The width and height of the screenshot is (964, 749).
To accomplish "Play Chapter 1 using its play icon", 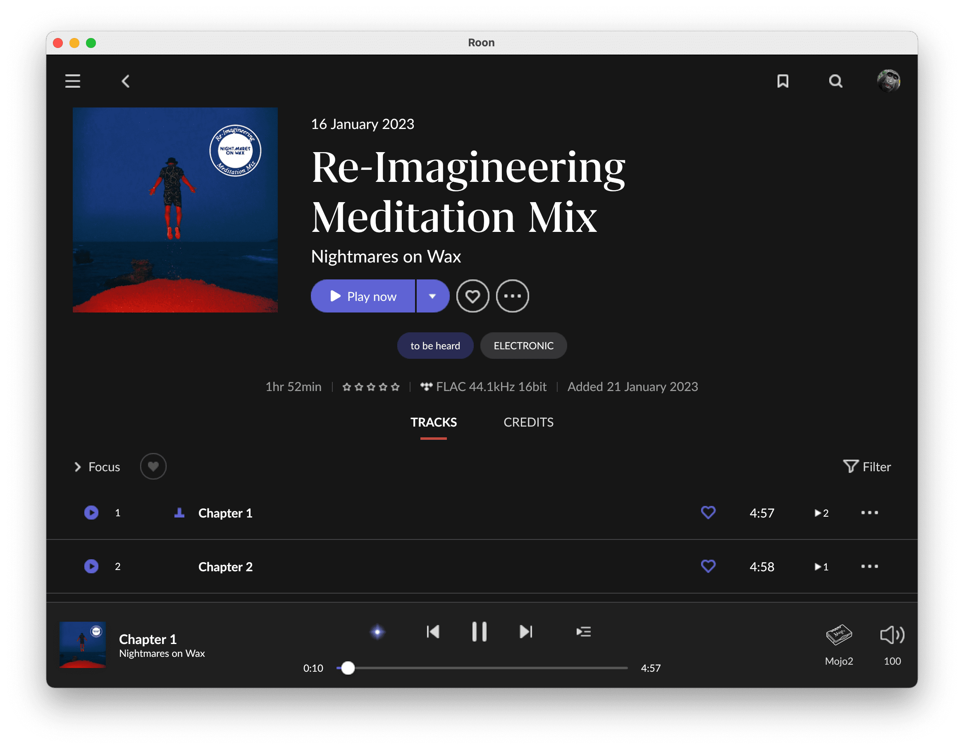I will (x=91, y=513).
